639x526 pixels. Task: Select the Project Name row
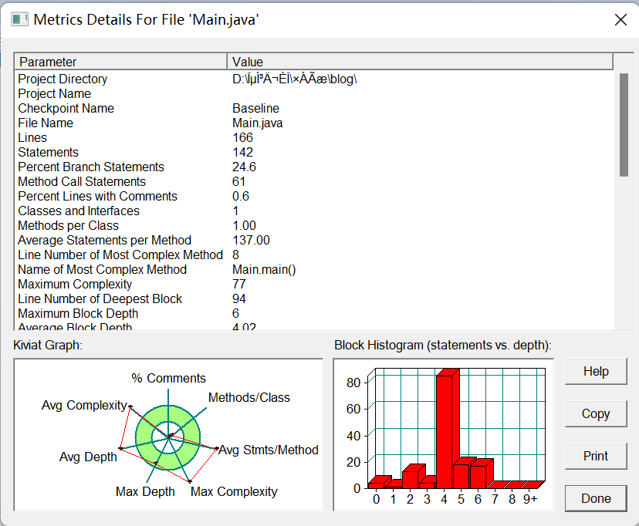314,93
